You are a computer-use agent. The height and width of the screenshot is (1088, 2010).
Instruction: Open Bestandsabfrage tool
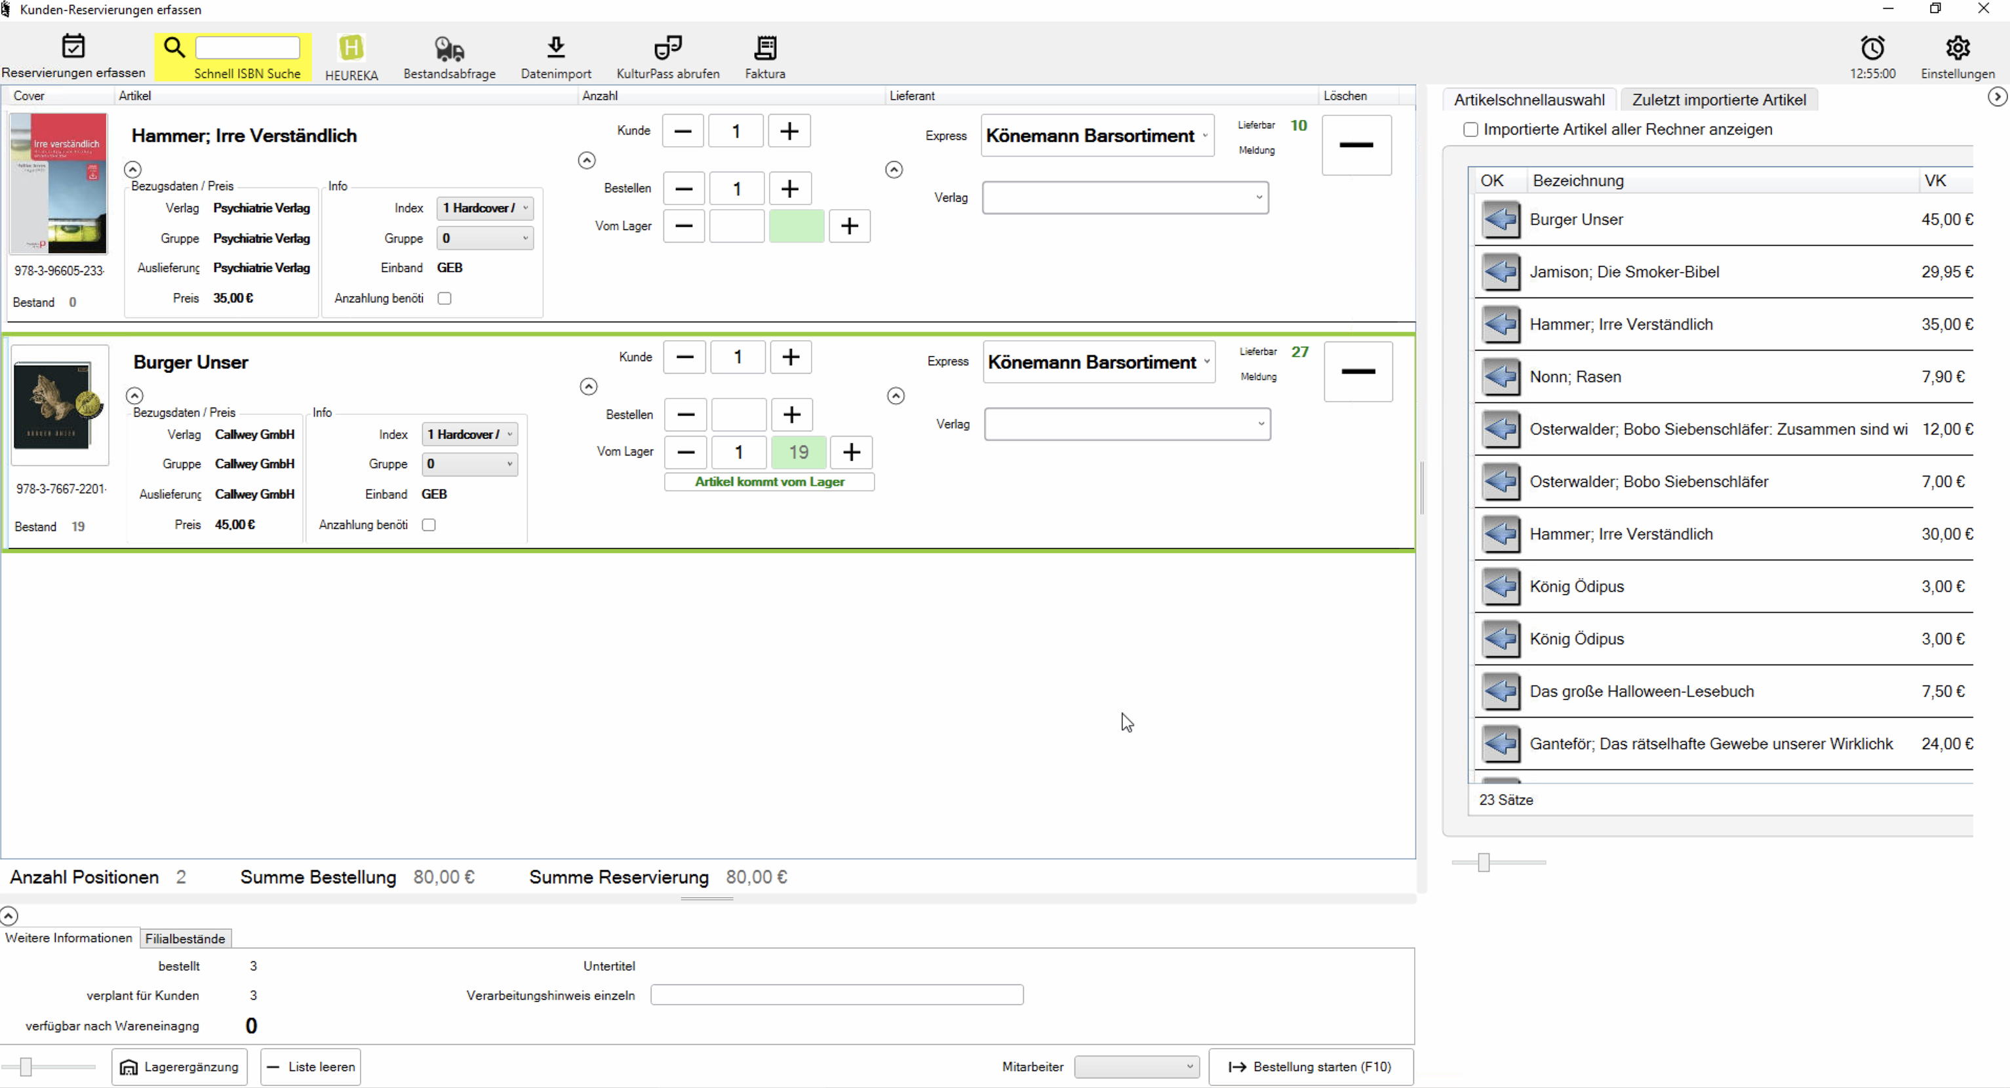[x=450, y=57]
